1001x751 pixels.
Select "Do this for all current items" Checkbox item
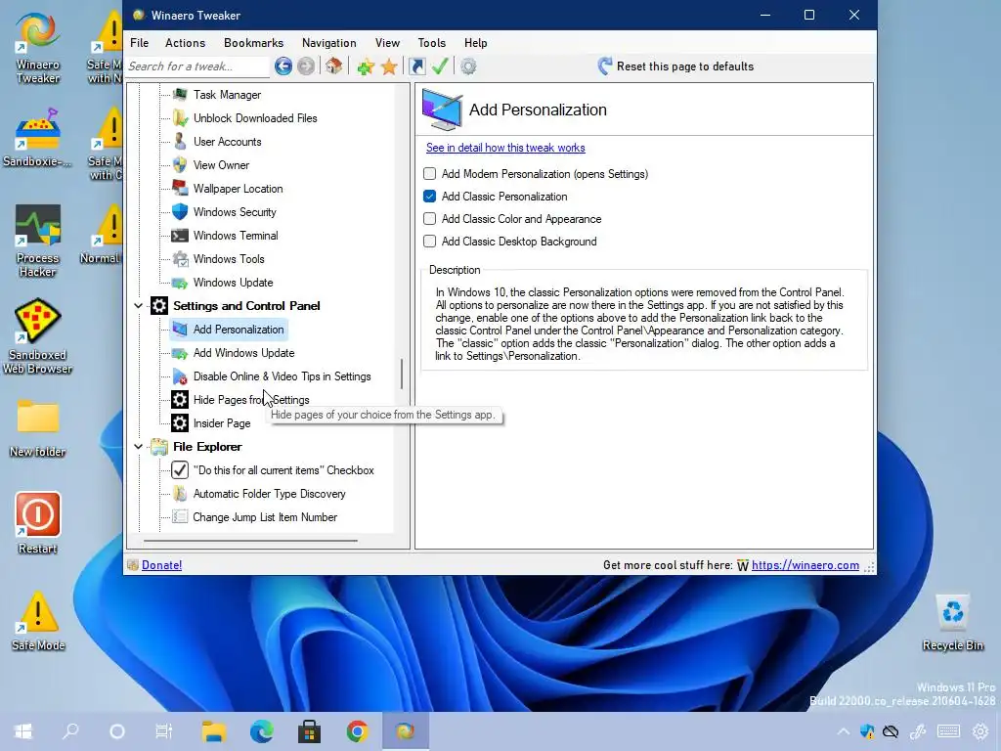point(283,470)
